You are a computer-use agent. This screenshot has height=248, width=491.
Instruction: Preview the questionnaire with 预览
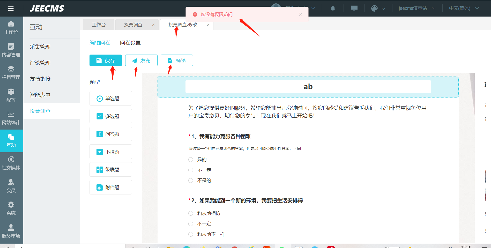177,61
